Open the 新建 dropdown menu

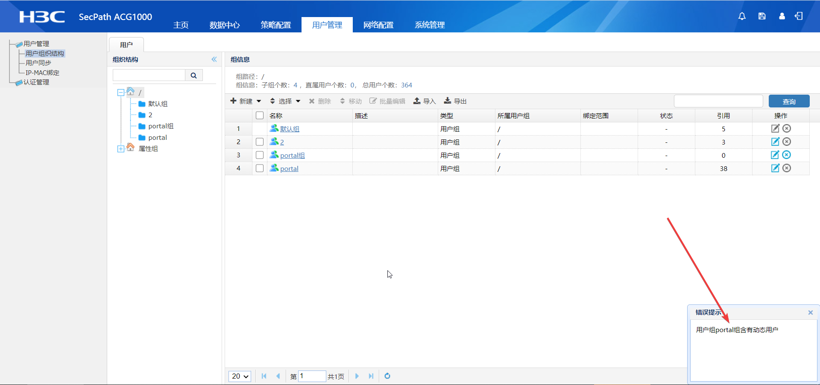pos(246,101)
